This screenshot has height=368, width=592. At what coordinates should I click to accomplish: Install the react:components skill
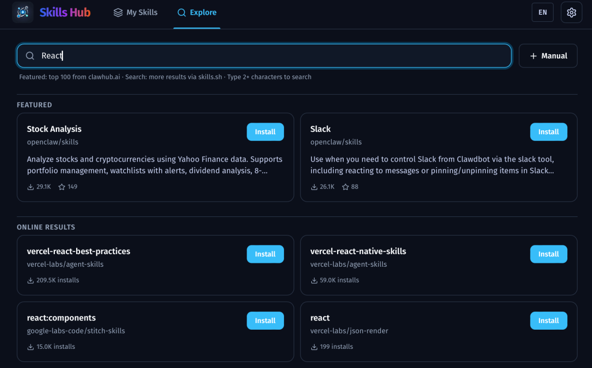click(265, 321)
